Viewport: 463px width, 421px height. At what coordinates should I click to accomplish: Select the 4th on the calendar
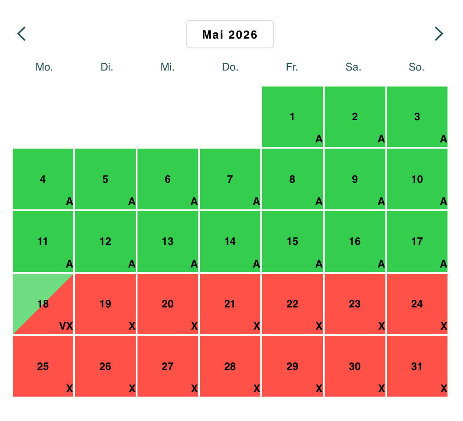[x=43, y=179]
